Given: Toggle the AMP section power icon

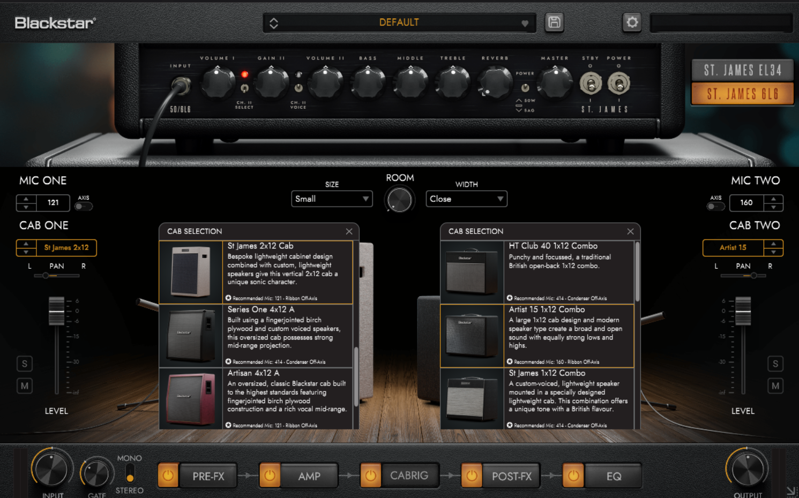Looking at the screenshot, I should coord(270,476).
